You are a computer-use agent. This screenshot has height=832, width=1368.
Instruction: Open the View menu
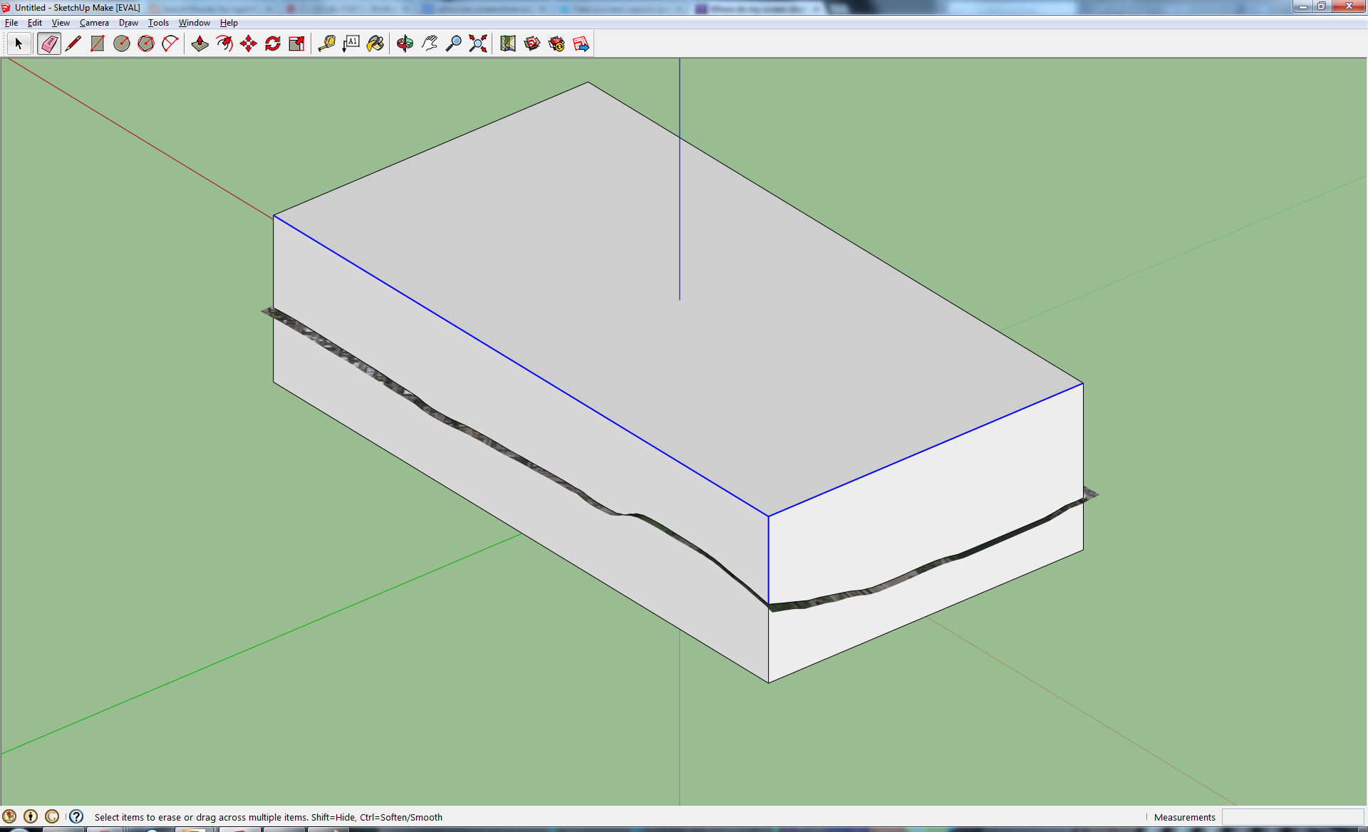point(61,23)
